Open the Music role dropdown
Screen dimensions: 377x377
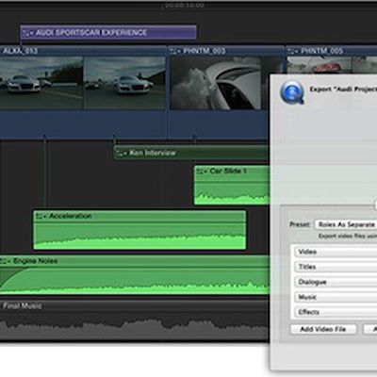click(336, 297)
